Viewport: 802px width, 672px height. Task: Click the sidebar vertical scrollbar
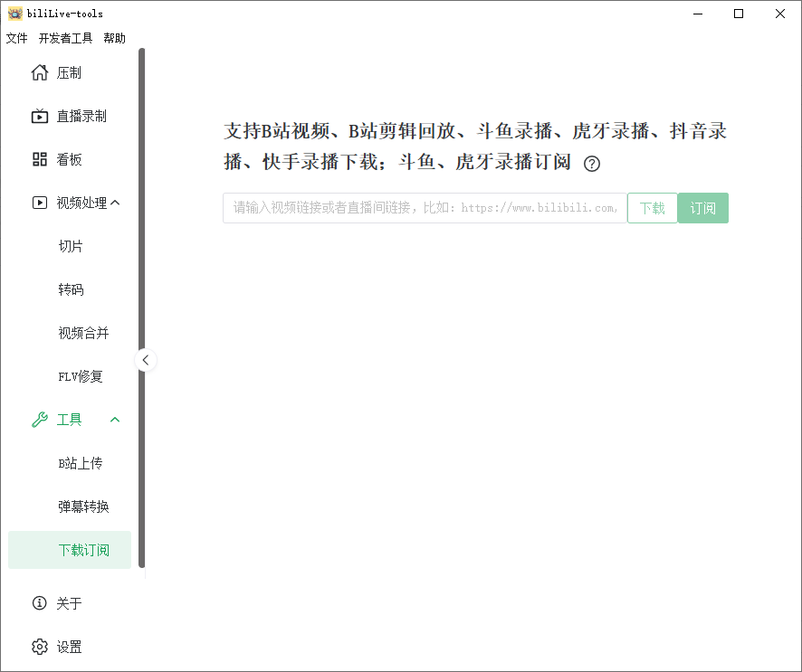(142, 308)
